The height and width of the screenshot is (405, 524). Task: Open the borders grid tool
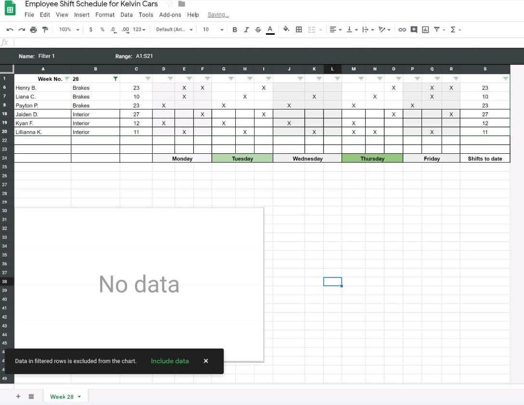point(299,29)
